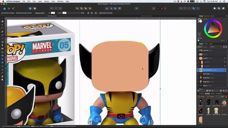228x128 pixels.
Task: Open the Stroke colour swatch
Action: tap(64, 13)
